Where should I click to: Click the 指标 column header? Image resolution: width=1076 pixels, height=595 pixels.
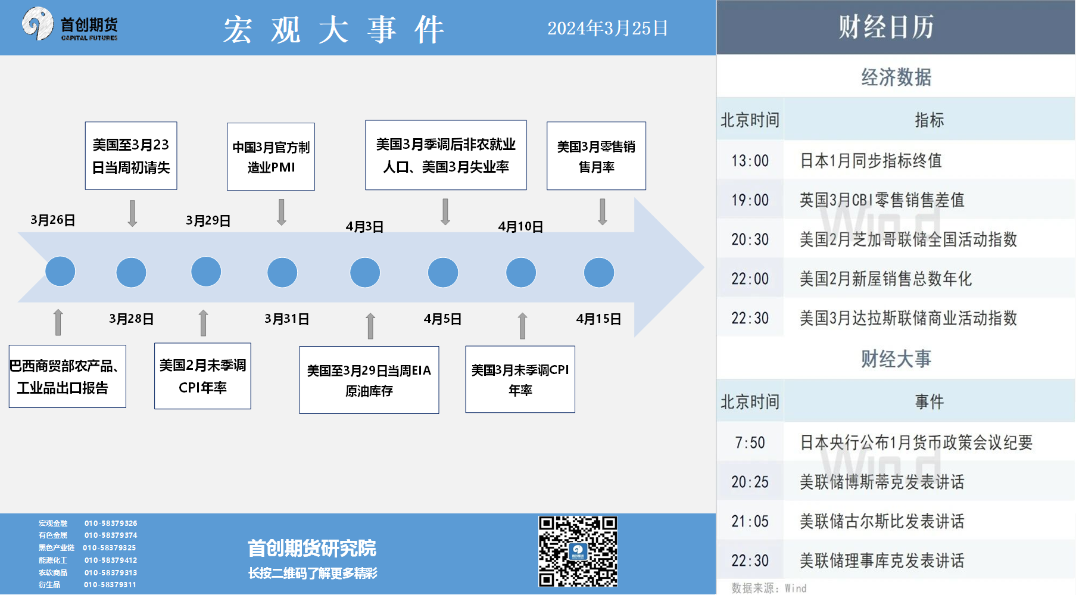pyautogui.click(x=930, y=120)
